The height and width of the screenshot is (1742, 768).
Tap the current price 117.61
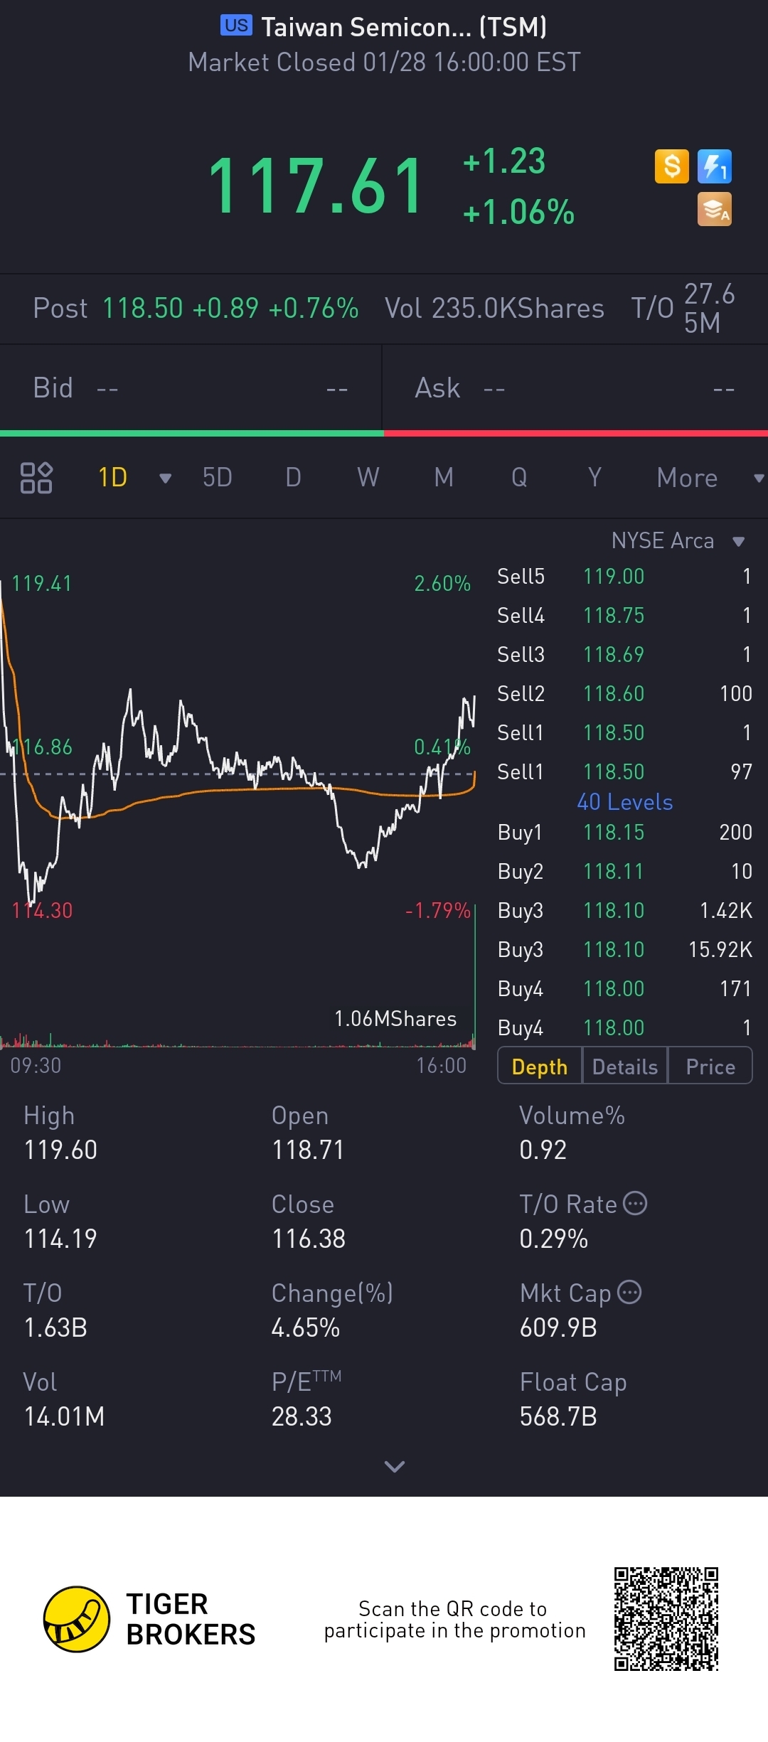tap(316, 186)
